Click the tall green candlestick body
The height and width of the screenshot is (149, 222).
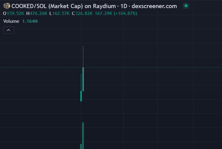[x=83, y=79]
